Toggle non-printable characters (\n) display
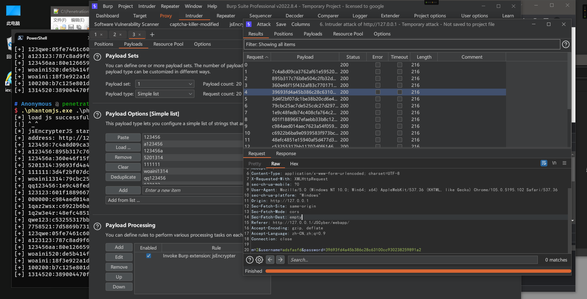587x299 pixels. click(x=554, y=163)
